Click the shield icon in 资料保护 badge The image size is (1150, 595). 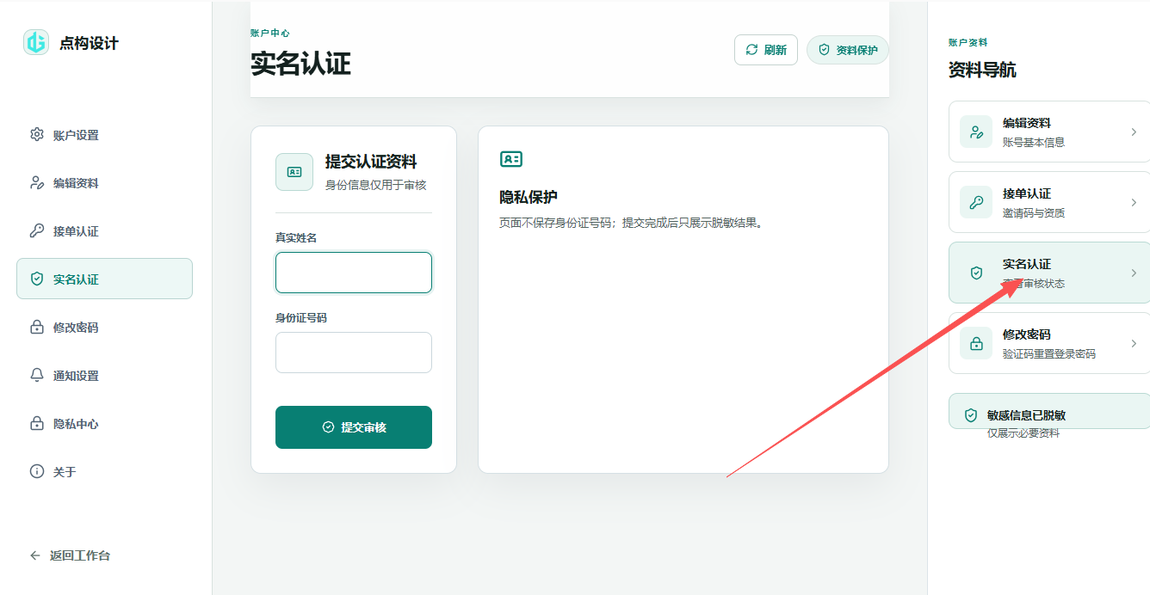[824, 50]
